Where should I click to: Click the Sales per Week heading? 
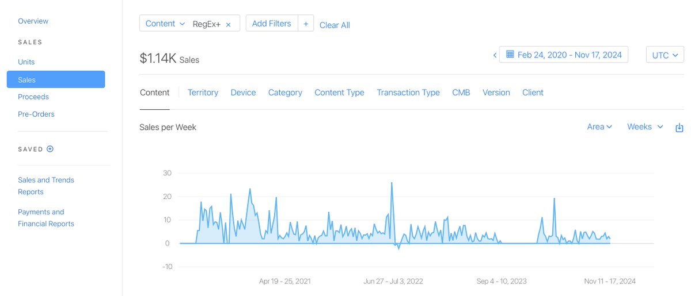click(x=168, y=127)
